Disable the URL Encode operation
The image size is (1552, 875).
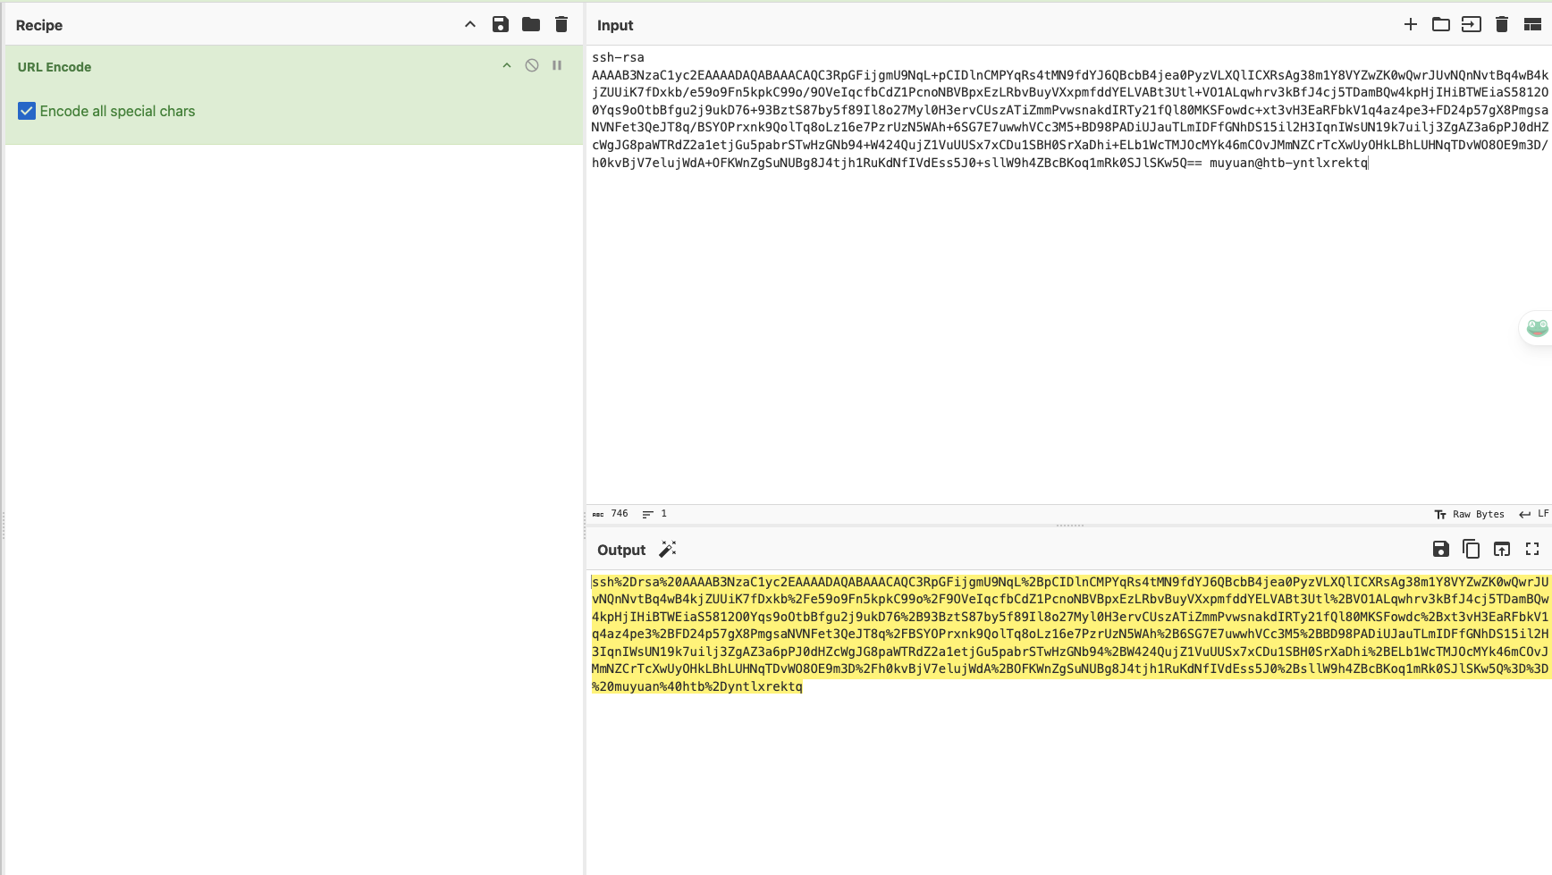(532, 66)
